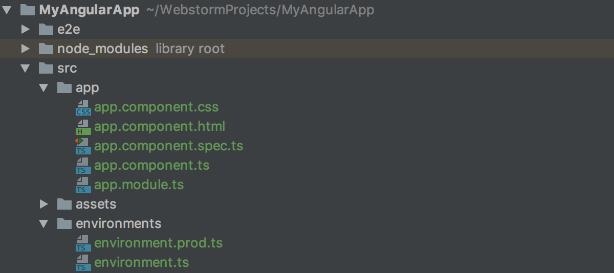Image resolution: width=614 pixels, height=273 pixels.
Task: Collapse the src folder arrow
Action: click(26, 69)
